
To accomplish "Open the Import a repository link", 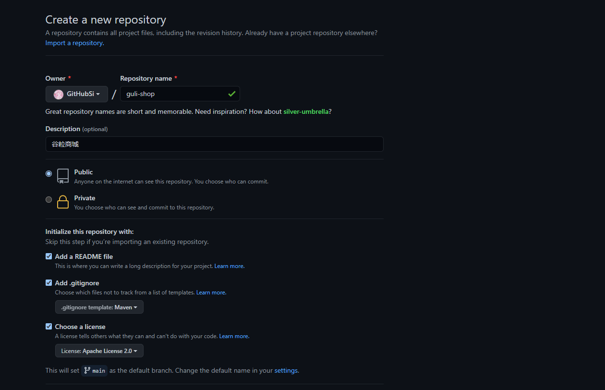I will pyautogui.click(x=74, y=43).
